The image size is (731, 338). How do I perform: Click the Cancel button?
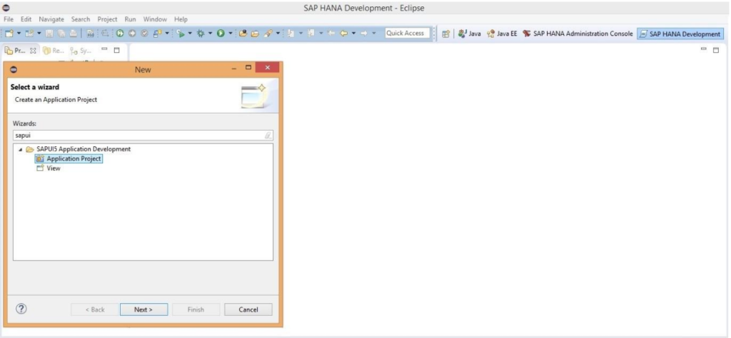(248, 309)
